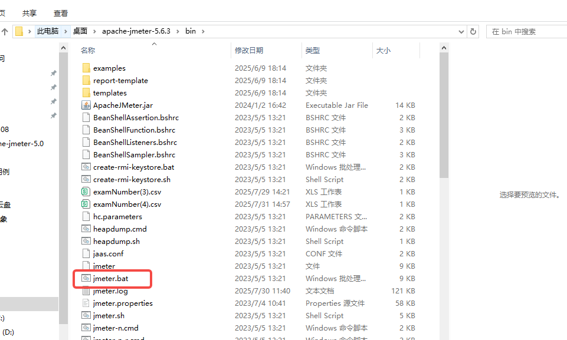The width and height of the screenshot is (567, 340).
Task: Sort files by the 大小 column header
Action: 384,50
